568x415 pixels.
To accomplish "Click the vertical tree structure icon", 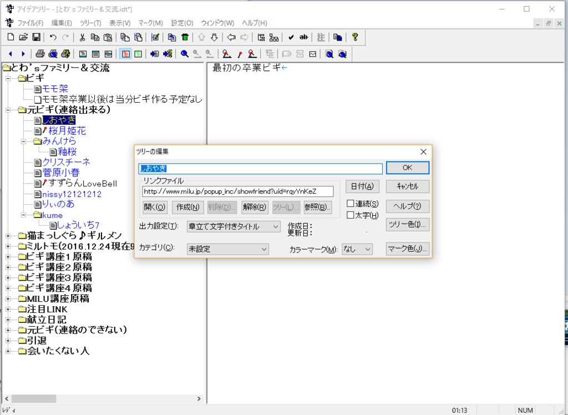I will point(261,37).
